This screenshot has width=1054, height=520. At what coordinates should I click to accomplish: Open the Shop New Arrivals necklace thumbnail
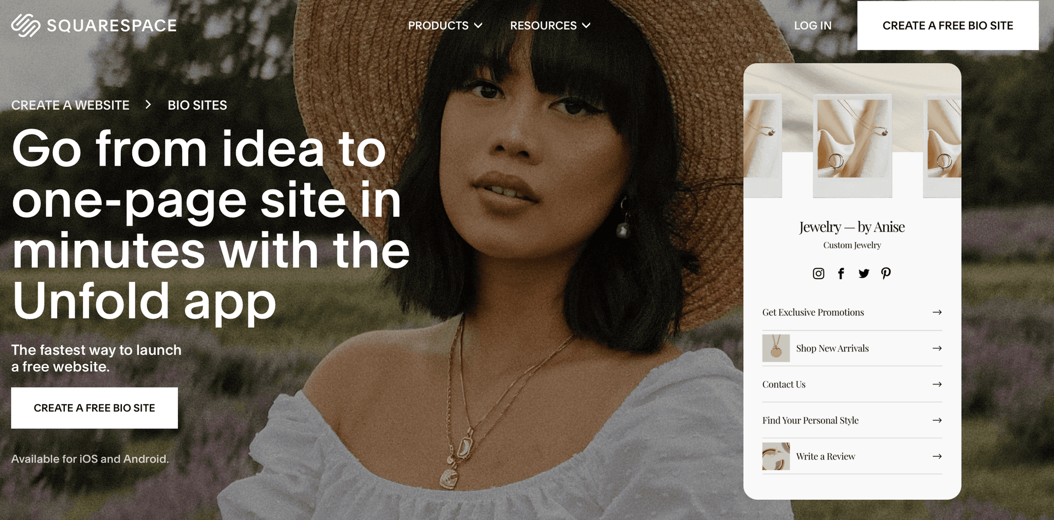point(776,348)
